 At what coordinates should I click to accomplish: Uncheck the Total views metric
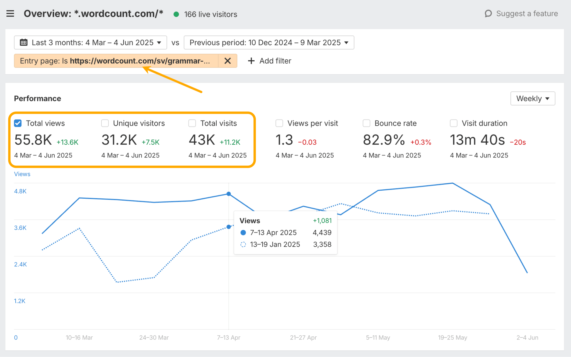(x=18, y=123)
